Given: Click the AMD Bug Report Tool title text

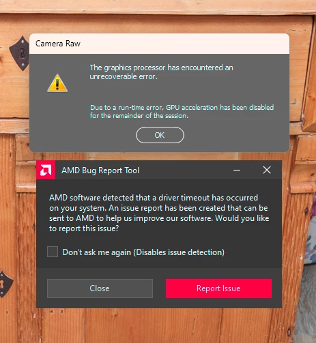Looking at the screenshot, I should tap(100, 170).
